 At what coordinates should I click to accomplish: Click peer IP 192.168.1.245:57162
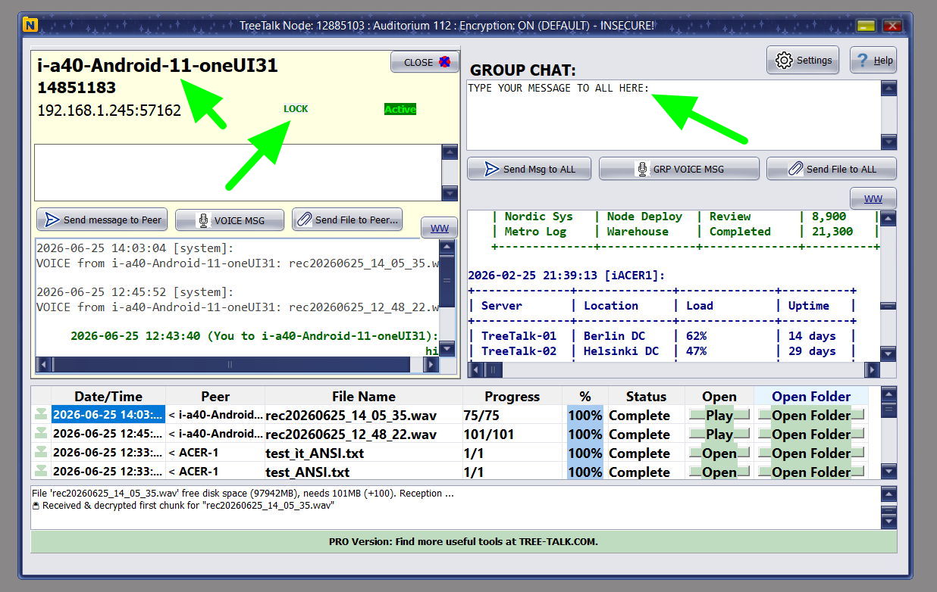(x=109, y=111)
